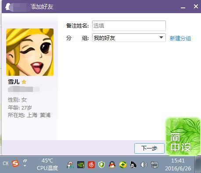Image resolution: width=201 pixels, height=173 pixels.
Task: Click the yellow star beside 雪儿
Action: 24,82
